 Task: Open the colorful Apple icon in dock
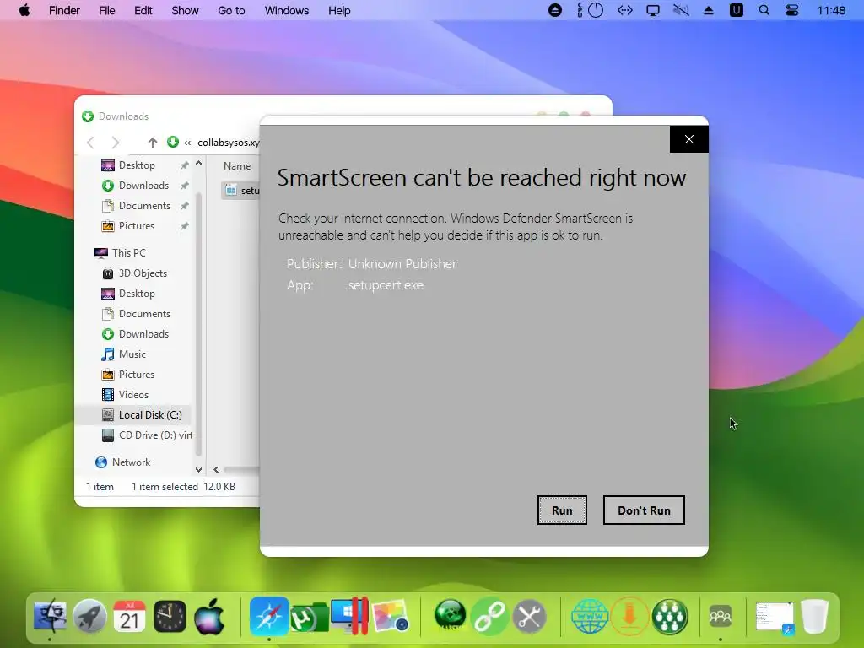coord(210,616)
